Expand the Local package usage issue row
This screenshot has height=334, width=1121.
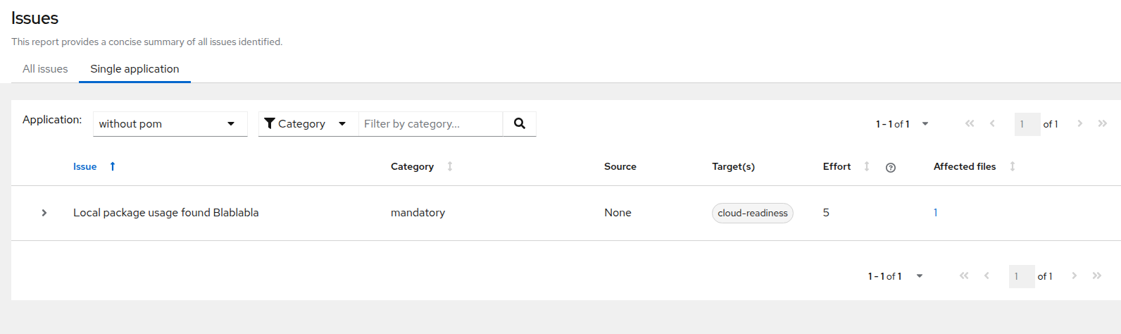[x=44, y=213]
